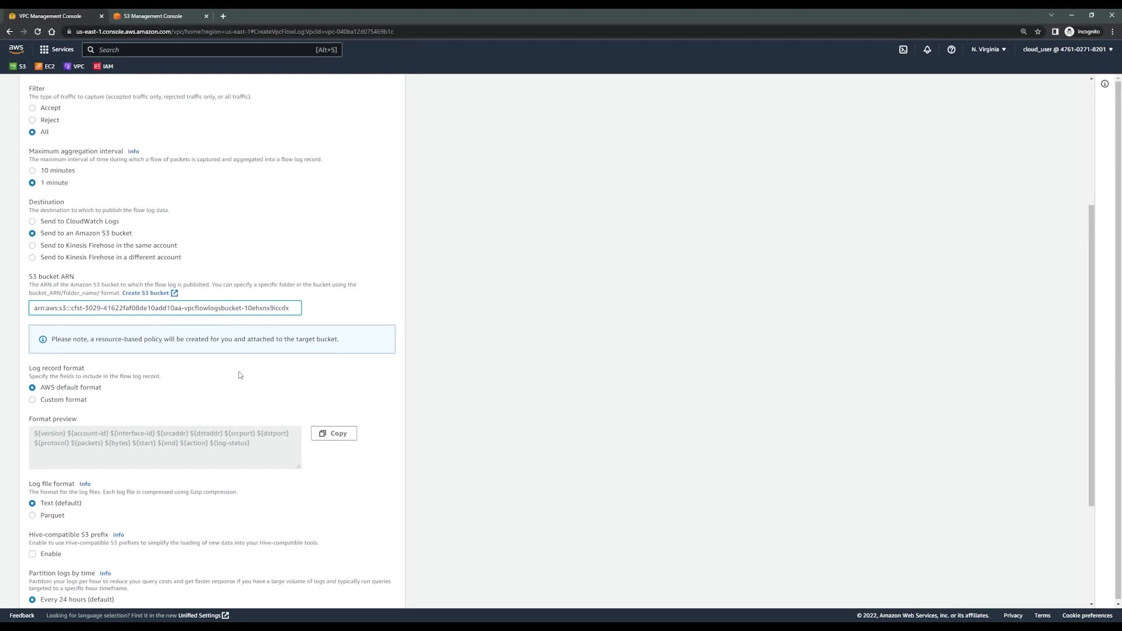Screen dimensions: 1122x631
Task: Click the help question mark icon
Action: (x=951, y=50)
